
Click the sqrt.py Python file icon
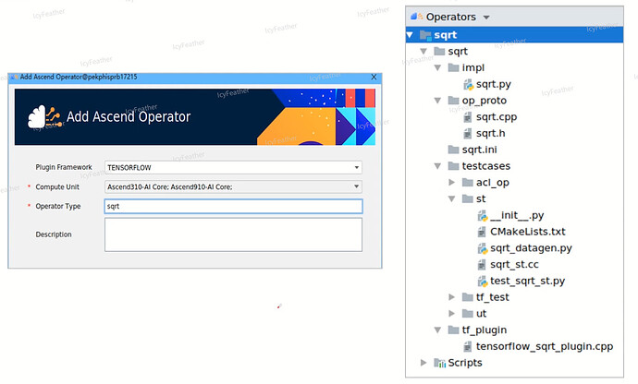pos(468,84)
